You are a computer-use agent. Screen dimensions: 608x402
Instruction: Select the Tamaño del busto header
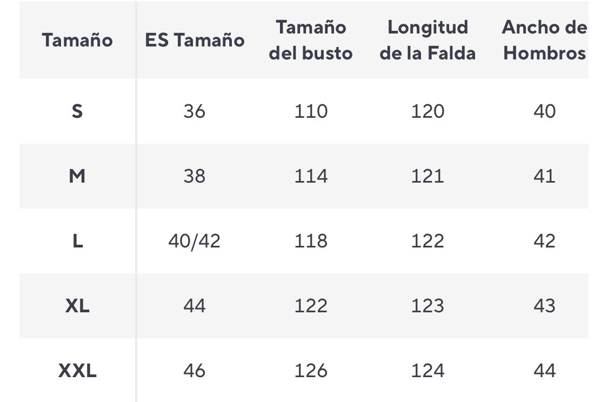[x=311, y=40]
